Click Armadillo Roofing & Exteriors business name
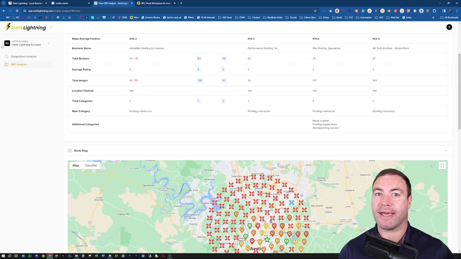The image size is (461, 259). tap(147, 48)
